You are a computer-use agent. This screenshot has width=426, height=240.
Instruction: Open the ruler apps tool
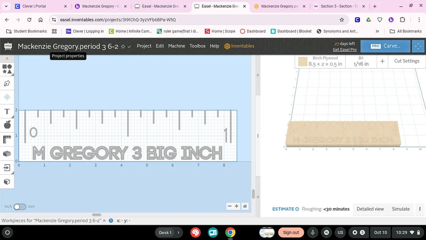click(7, 139)
